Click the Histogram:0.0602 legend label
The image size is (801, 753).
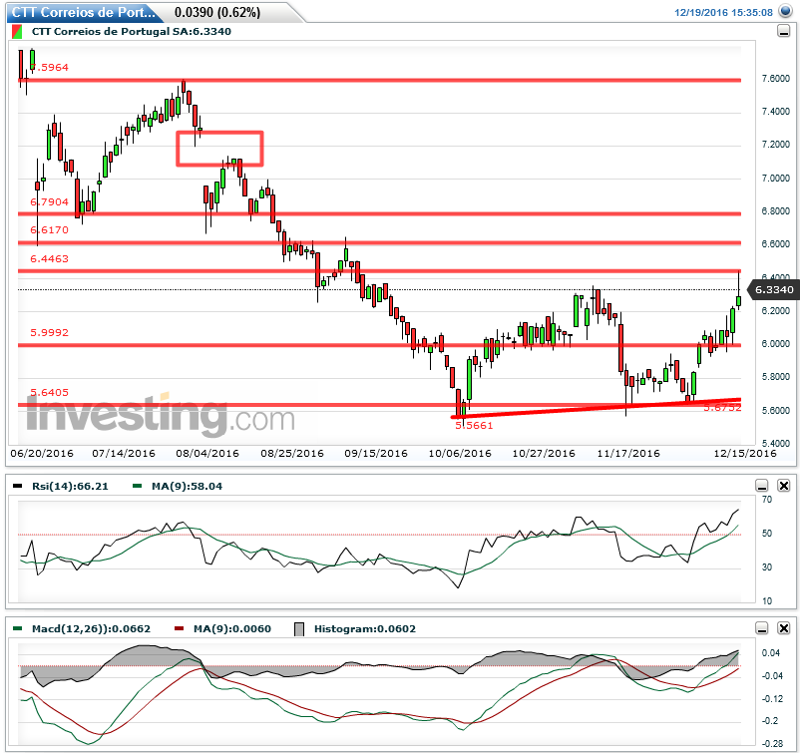point(365,628)
